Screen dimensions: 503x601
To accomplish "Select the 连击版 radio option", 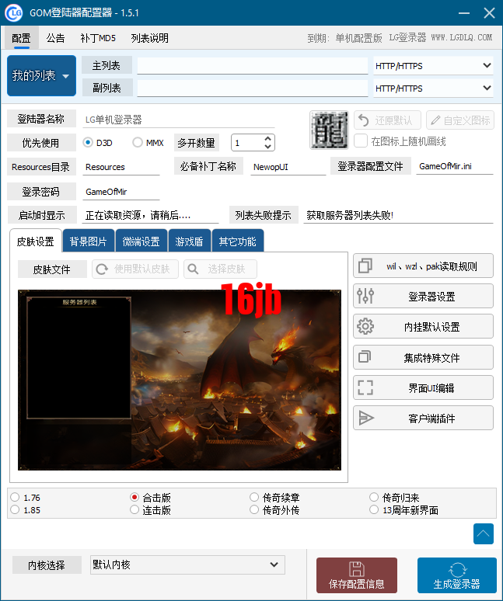I will pyautogui.click(x=134, y=510).
